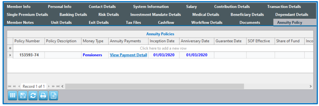
Task: Go to previous record navigator arrow
Action: point(19,86)
